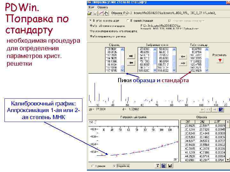Click the 2θ = 77.3034 status readout
230x172 pixels.
pyautogui.click(x=97, y=109)
